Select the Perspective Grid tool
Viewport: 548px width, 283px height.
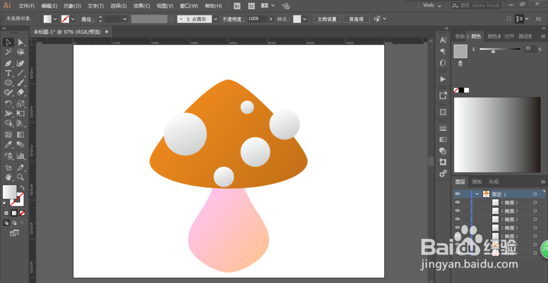(x=21, y=123)
